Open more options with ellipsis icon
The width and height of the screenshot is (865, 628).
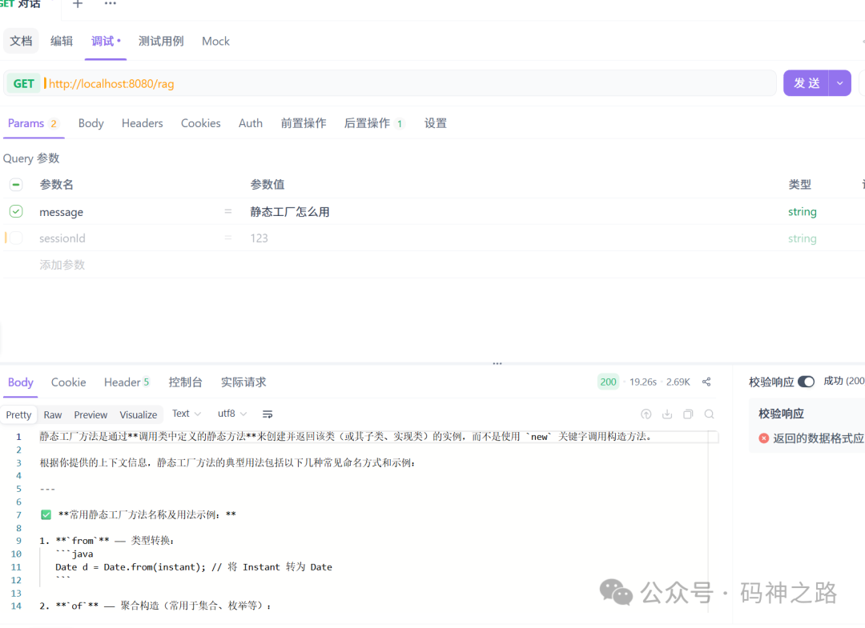(x=110, y=4)
